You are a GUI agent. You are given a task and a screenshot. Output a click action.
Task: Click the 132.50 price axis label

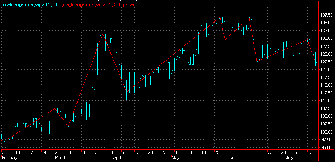pos(327,31)
